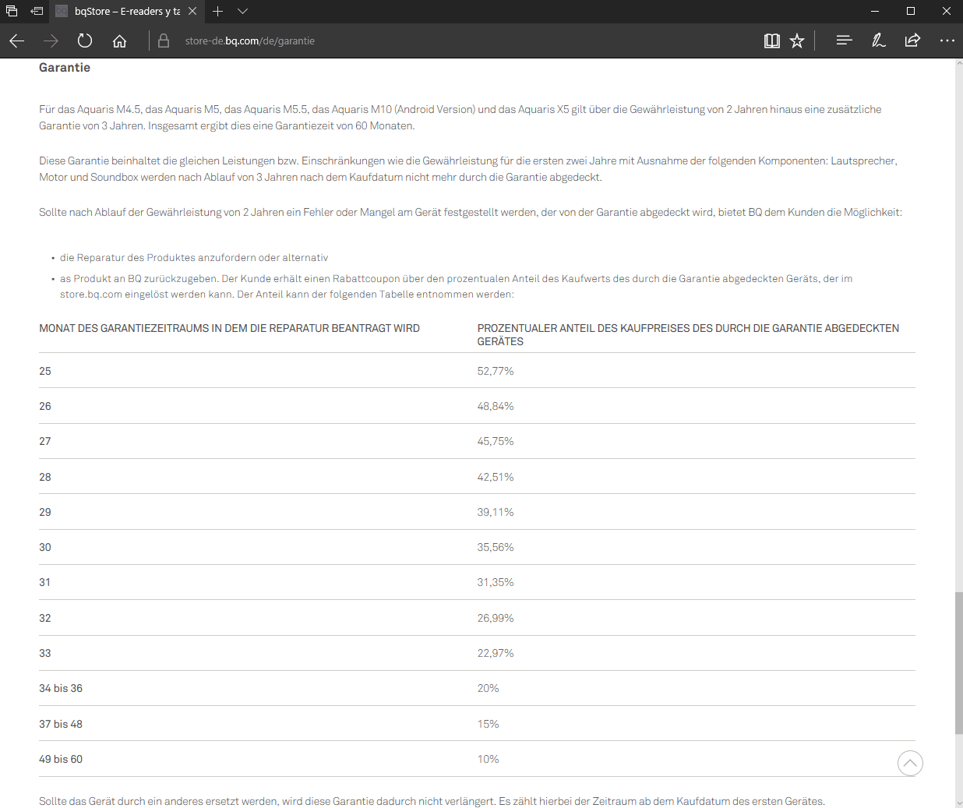
Task: Show tab previews dropdown chevron
Action: point(242,11)
